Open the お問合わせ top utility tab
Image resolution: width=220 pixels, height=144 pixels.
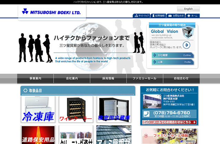tap(176, 16)
